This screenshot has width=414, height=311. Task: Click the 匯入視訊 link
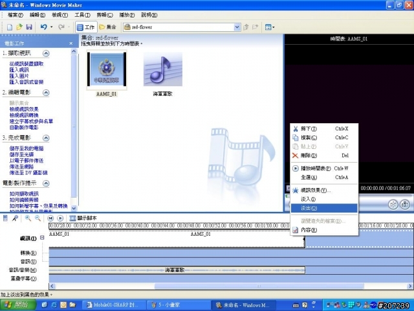pos(19,70)
